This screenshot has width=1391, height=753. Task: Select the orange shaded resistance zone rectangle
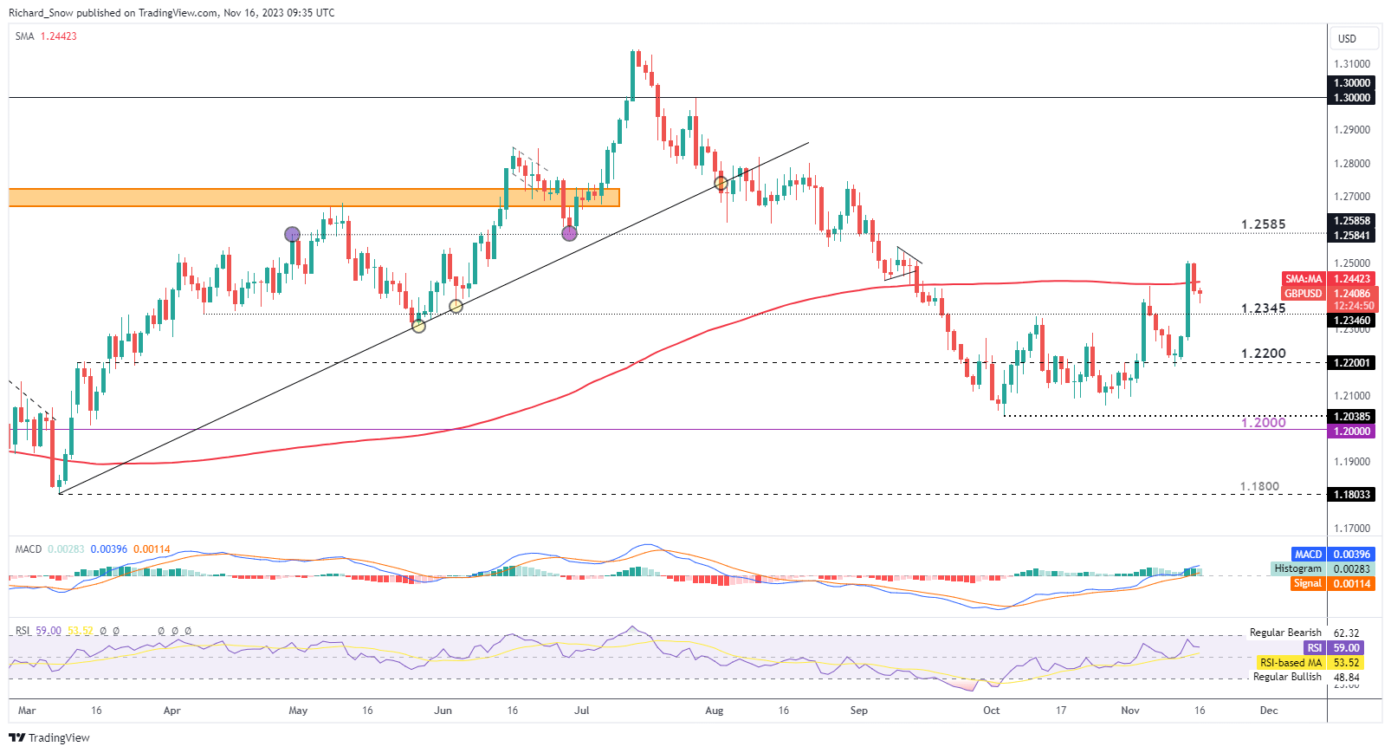pos(314,198)
